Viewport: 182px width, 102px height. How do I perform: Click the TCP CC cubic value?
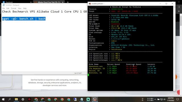[114, 41]
